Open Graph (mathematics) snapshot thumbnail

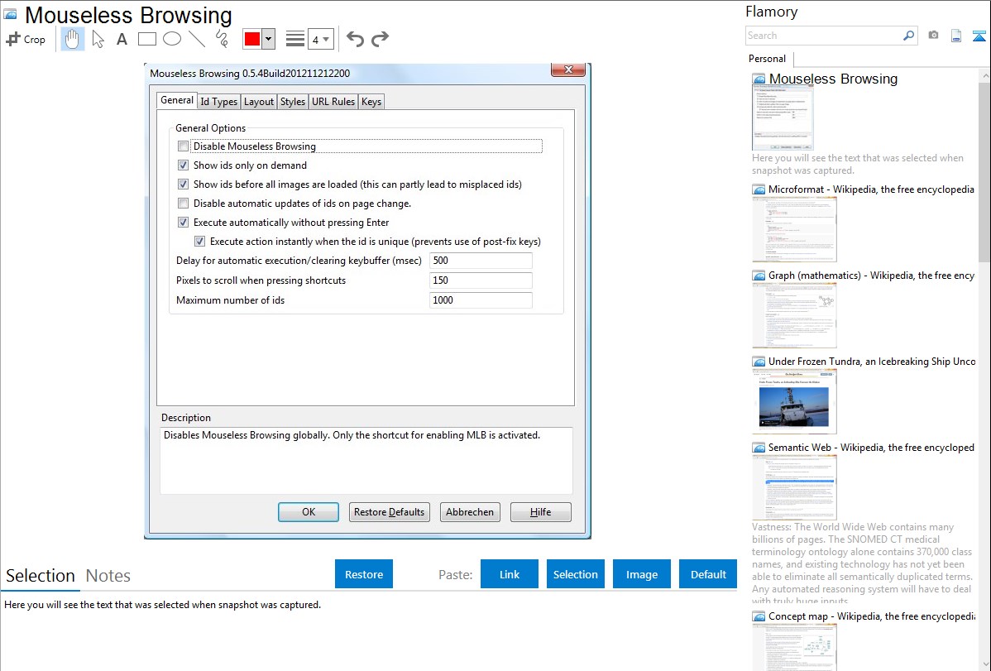click(x=794, y=315)
